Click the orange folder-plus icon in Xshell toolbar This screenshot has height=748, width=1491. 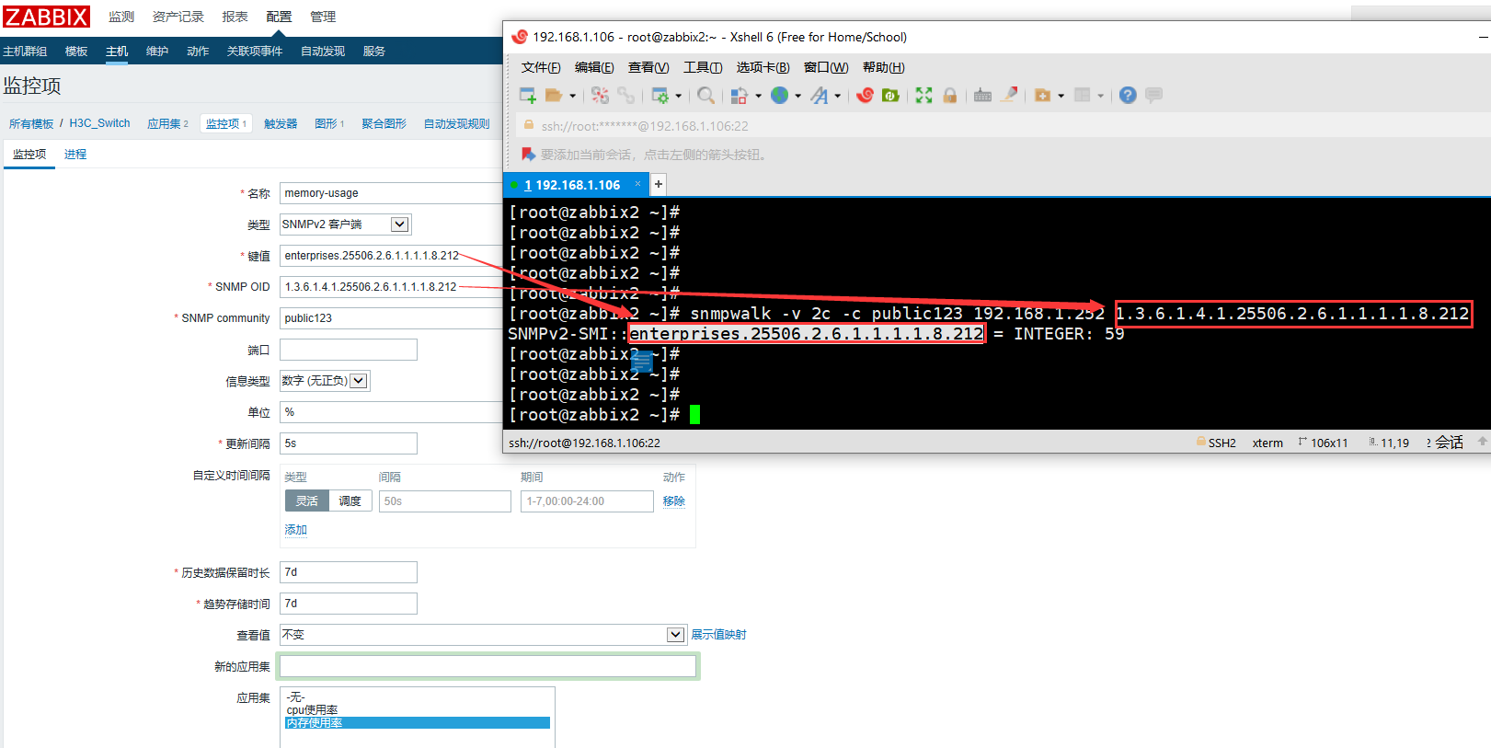tap(1042, 95)
